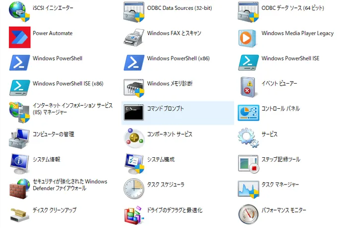Screen dimensions: 357x231
Task: Click the "コントロール パネル" text label
Action: point(281,108)
